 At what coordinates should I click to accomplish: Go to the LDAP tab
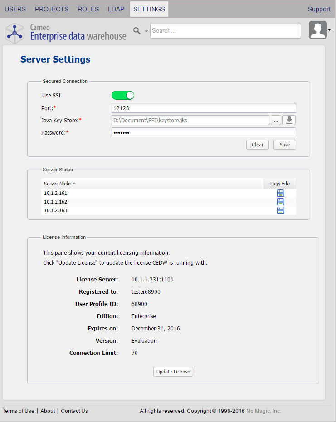point(116,9)
